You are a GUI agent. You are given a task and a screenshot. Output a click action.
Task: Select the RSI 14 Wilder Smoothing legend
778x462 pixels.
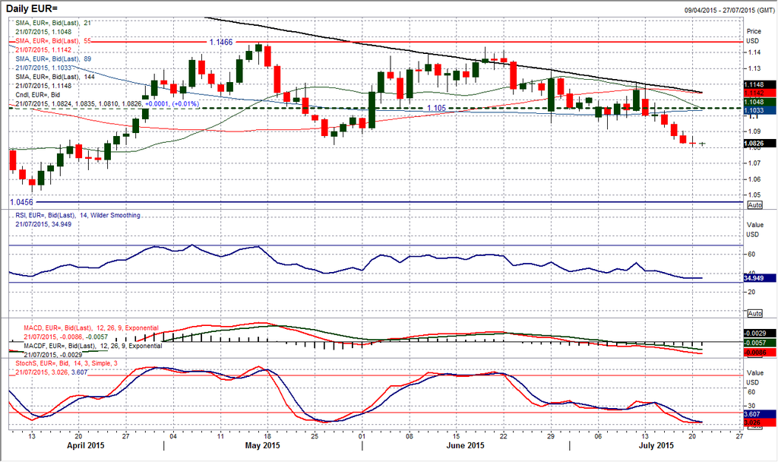[78, 215]
